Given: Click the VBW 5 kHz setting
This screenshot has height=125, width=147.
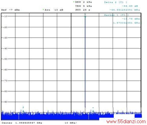Looking at the screenshot, I should (83, 6).
